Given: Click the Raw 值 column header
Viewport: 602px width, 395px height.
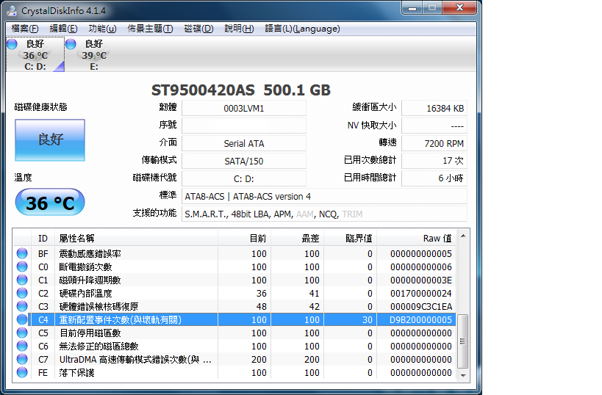Looking at the screenshot, I should coord(417,238).
